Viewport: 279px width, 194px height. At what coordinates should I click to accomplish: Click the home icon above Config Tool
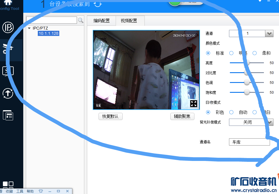click(x=8, y=2)
